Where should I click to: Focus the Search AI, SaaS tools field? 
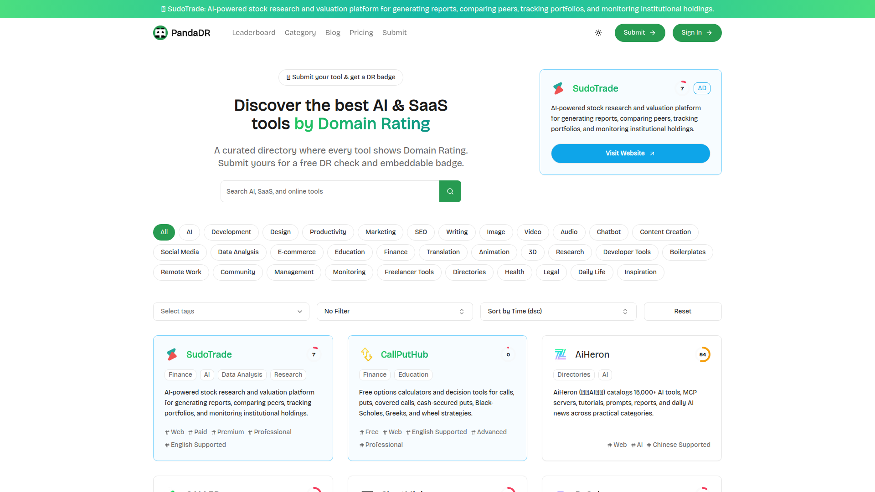tap(330, 191)
